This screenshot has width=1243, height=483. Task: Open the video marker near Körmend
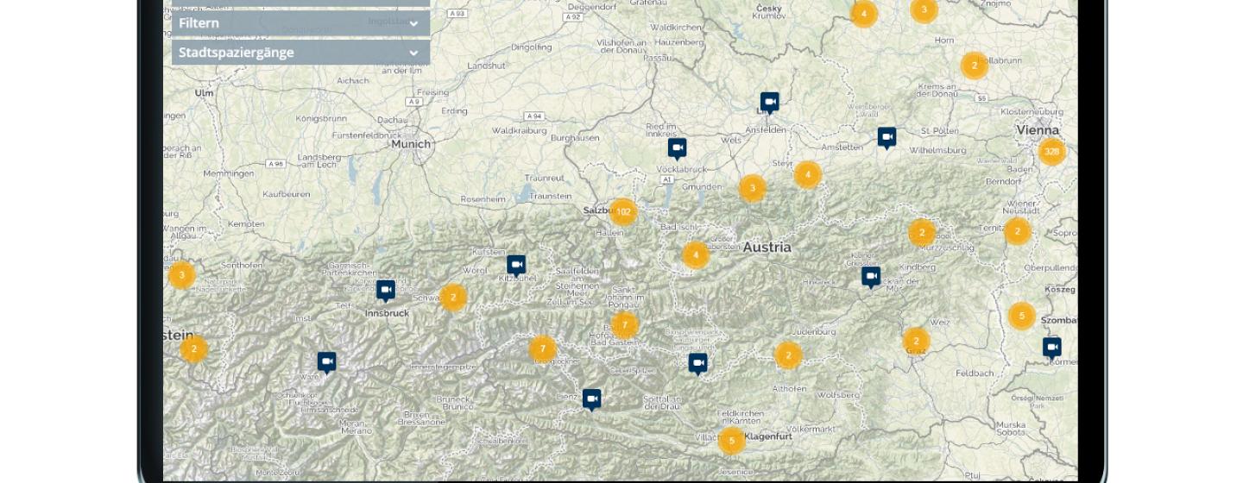[1051, 348]
